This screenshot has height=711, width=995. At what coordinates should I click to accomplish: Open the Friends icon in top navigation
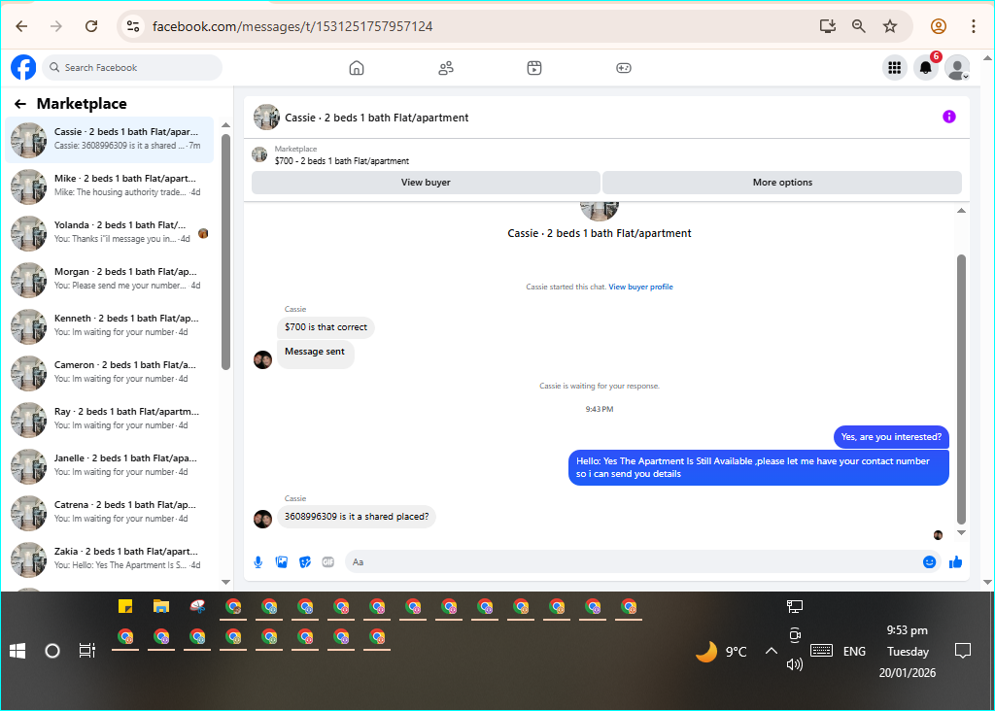pos(446,68)
